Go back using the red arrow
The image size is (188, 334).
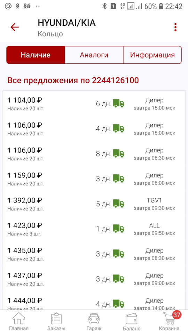tap(15, 27)
